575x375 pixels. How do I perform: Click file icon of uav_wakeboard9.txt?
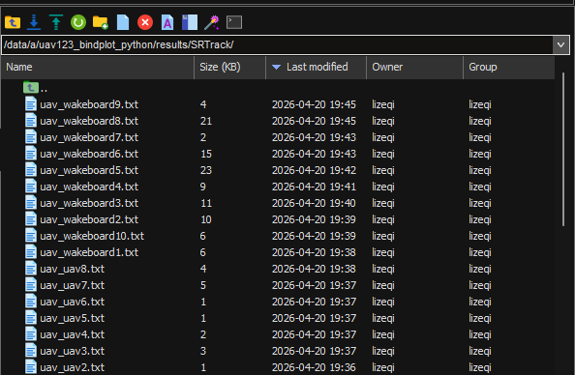coord(31,104)
